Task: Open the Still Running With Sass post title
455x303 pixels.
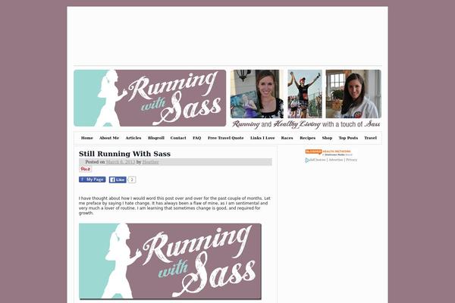Action: pos(124,154)
